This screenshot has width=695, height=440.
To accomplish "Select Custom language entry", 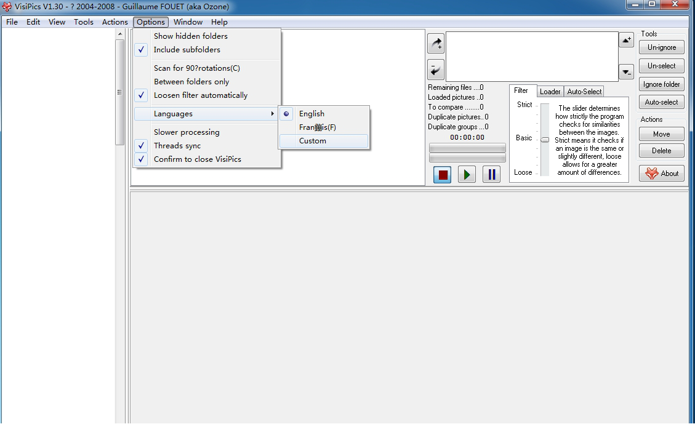I will pos(324,141).
